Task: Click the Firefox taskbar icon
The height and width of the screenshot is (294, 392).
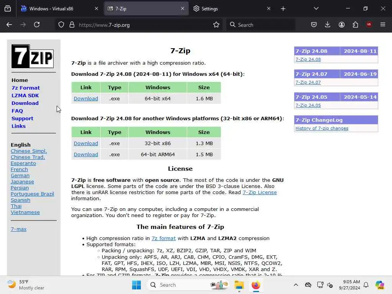Action: point(256,285)
